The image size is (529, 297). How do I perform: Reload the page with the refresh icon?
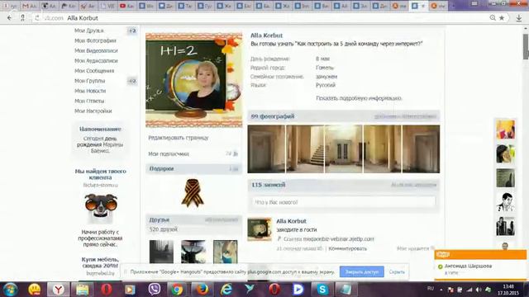[x=37, y=18]
